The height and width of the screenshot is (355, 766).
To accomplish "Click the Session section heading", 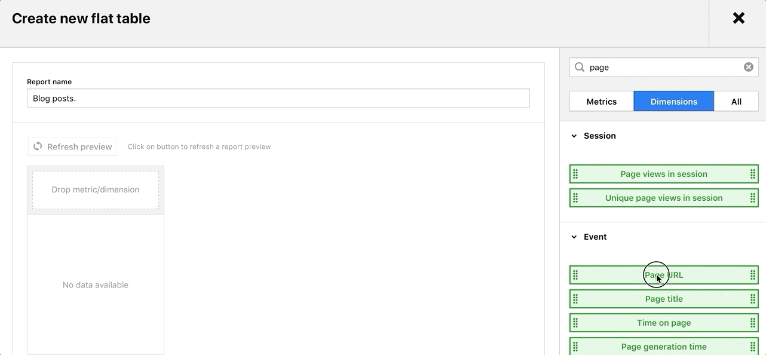I will point(599,136).
